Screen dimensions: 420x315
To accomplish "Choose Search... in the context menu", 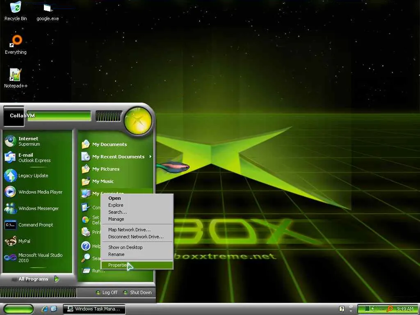I will tap(137, 212).
